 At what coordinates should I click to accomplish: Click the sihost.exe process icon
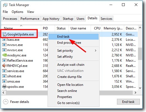click(4, 76)
